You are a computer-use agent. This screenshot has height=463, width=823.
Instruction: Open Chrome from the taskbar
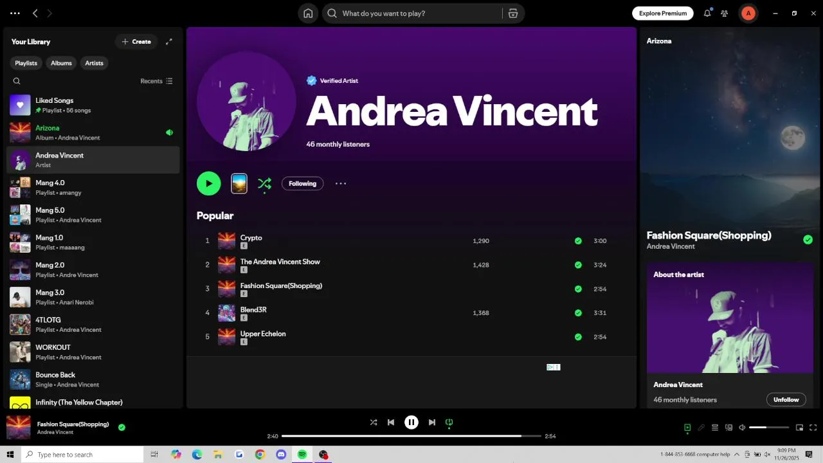(x=260, y=455)
